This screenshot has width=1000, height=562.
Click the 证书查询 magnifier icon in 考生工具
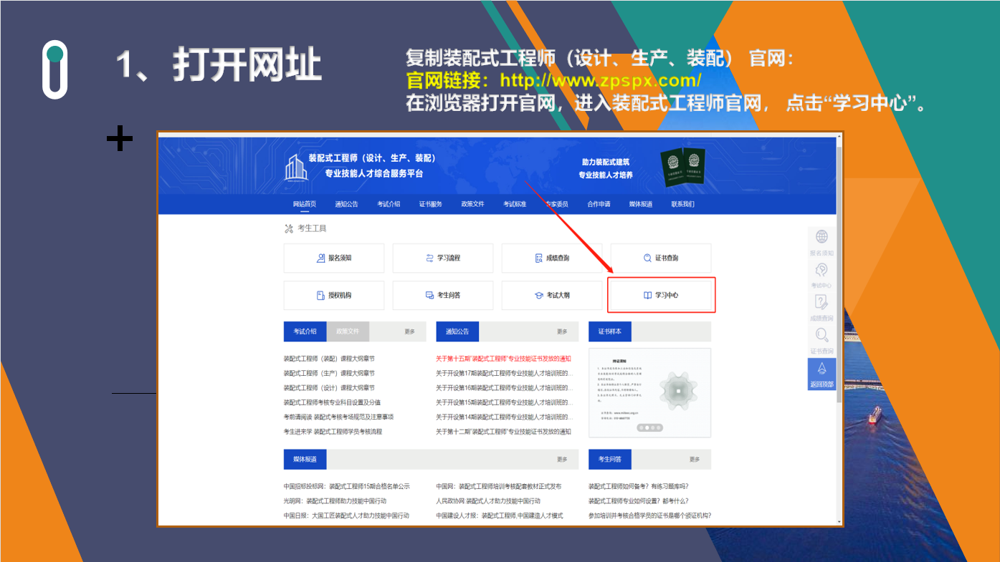coord(647,258)
